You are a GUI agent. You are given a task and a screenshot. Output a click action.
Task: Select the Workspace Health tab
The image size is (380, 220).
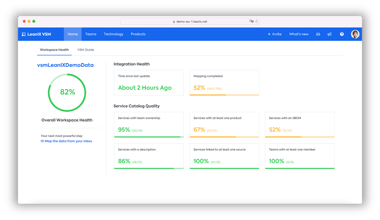tap(54, 50)
